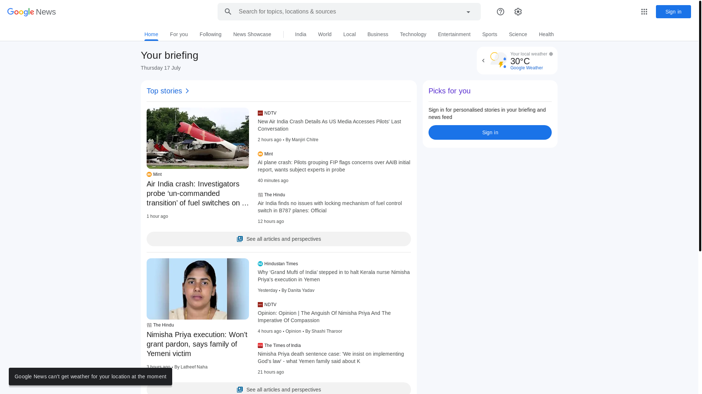Viewport: 702px width, 394px height.
Task: Click the weather unavailable toast message
Action: point(90,376)
